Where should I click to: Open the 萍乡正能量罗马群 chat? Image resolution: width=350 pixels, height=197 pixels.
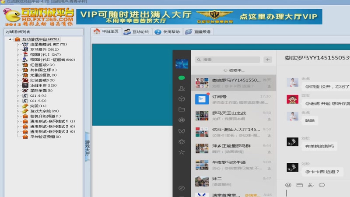[x=233, y=148]
